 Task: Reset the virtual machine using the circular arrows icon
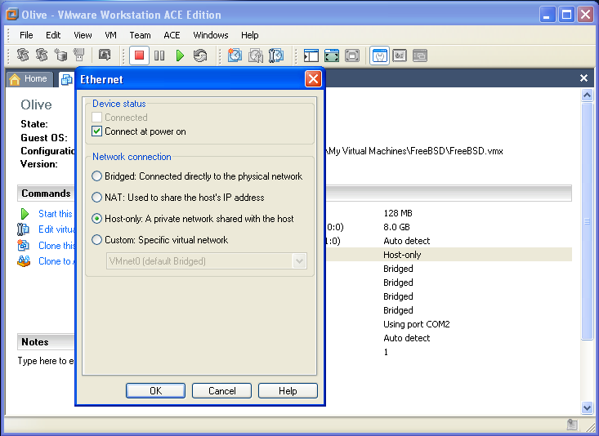coord(200,56)
